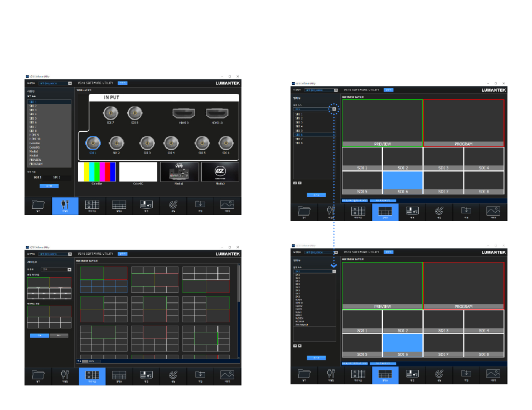This screenshot has height=410, width=532.
Task: Open the top network dropdown in the upper multiview window
Action: tap(336, 90)
